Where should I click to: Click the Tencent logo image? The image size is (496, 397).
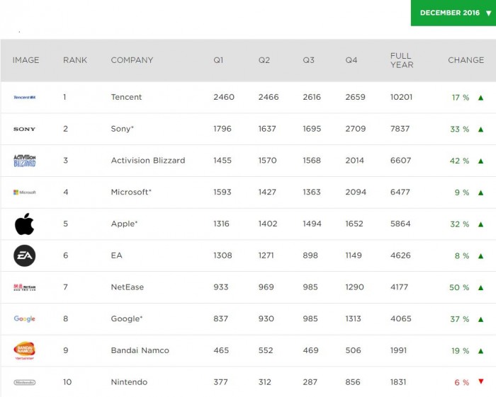click(x=25, y=97)
